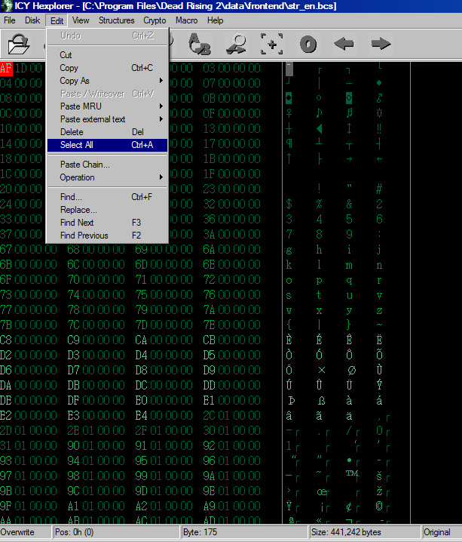The height and width of the screenshot is (542, 462).
Task: Choose Find... in the Edit menu
Action: point(107,197)
